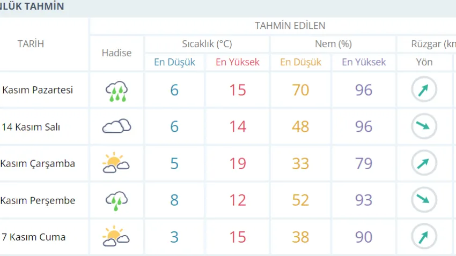This screenshot has height=256, width=456.
Task: Click the rainy weather icon for Pazartesi
Action: [x=116, y=90]
